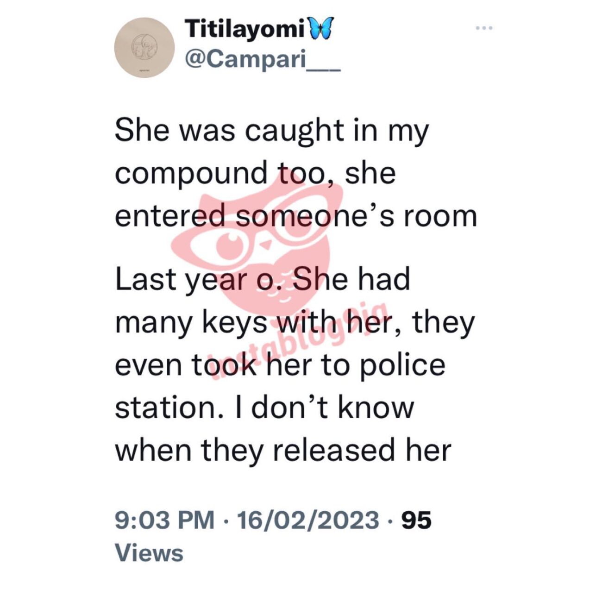Click the 16/02/2023 post date
The image size is (602, 602).
[308, 520]
